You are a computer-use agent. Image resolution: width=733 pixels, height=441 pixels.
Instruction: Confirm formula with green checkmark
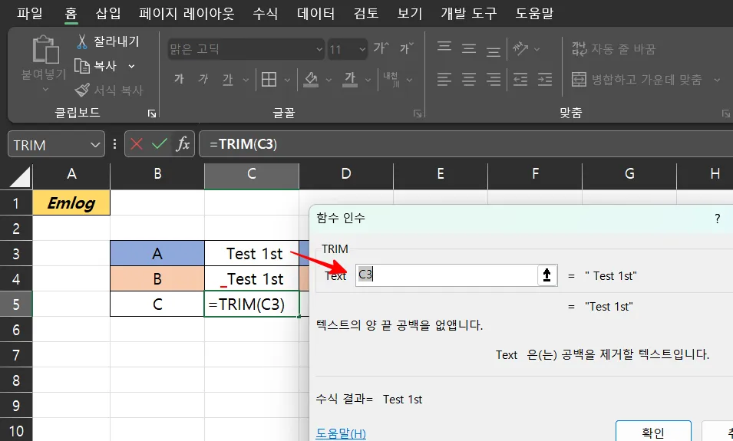click(x=160, y=144)
